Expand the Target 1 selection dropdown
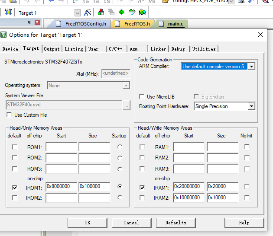This screenshot has height=236, width=273. coord(78,13)
